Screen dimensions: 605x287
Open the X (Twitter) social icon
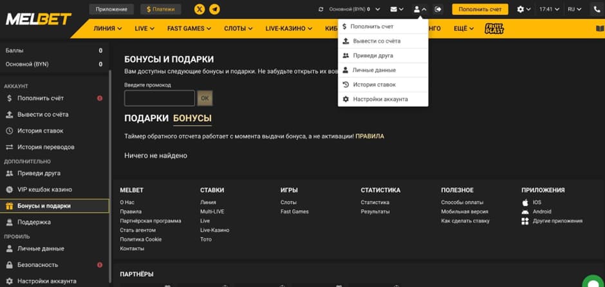point(200,9)
